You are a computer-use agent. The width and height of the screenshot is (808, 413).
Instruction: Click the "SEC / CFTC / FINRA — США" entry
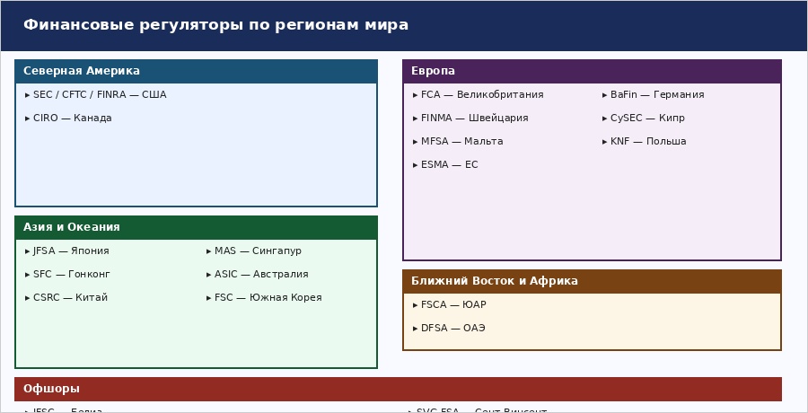96,95
